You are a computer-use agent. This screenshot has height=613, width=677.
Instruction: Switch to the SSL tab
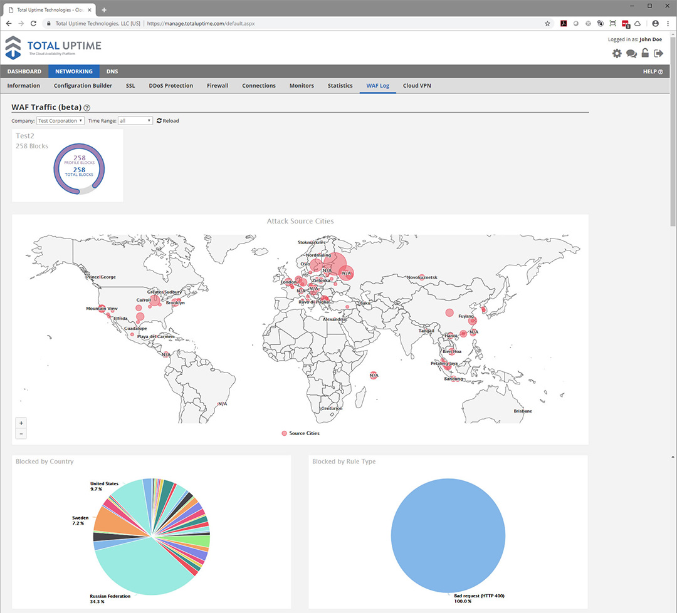(130, 85)
